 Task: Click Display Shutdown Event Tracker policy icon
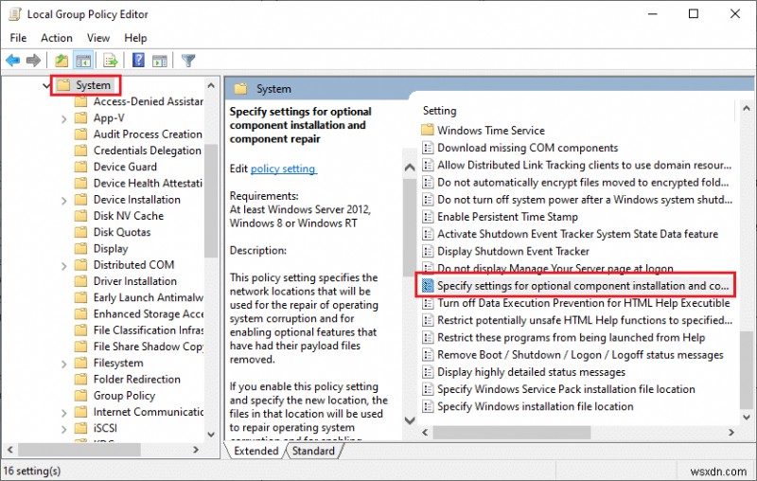(x=428, y=251)
